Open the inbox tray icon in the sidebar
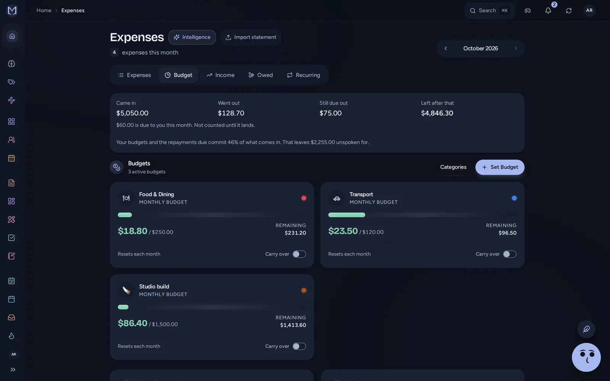The width and height of the screenshot is (610, 381). (11, 317)
